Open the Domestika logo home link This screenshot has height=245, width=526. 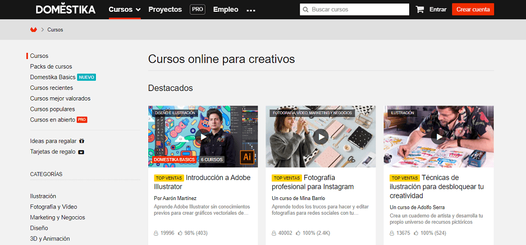tap(66, 10)
